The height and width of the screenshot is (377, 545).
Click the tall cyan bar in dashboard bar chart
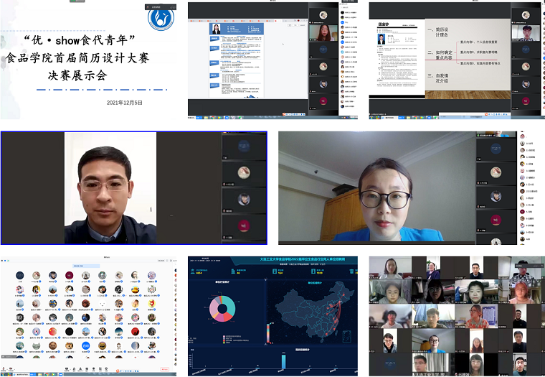[x=284, y=361]
